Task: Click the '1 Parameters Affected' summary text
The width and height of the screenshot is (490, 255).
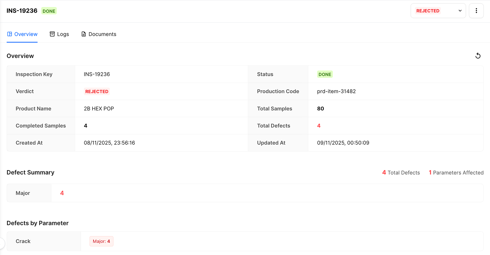Action: (456, 172)
